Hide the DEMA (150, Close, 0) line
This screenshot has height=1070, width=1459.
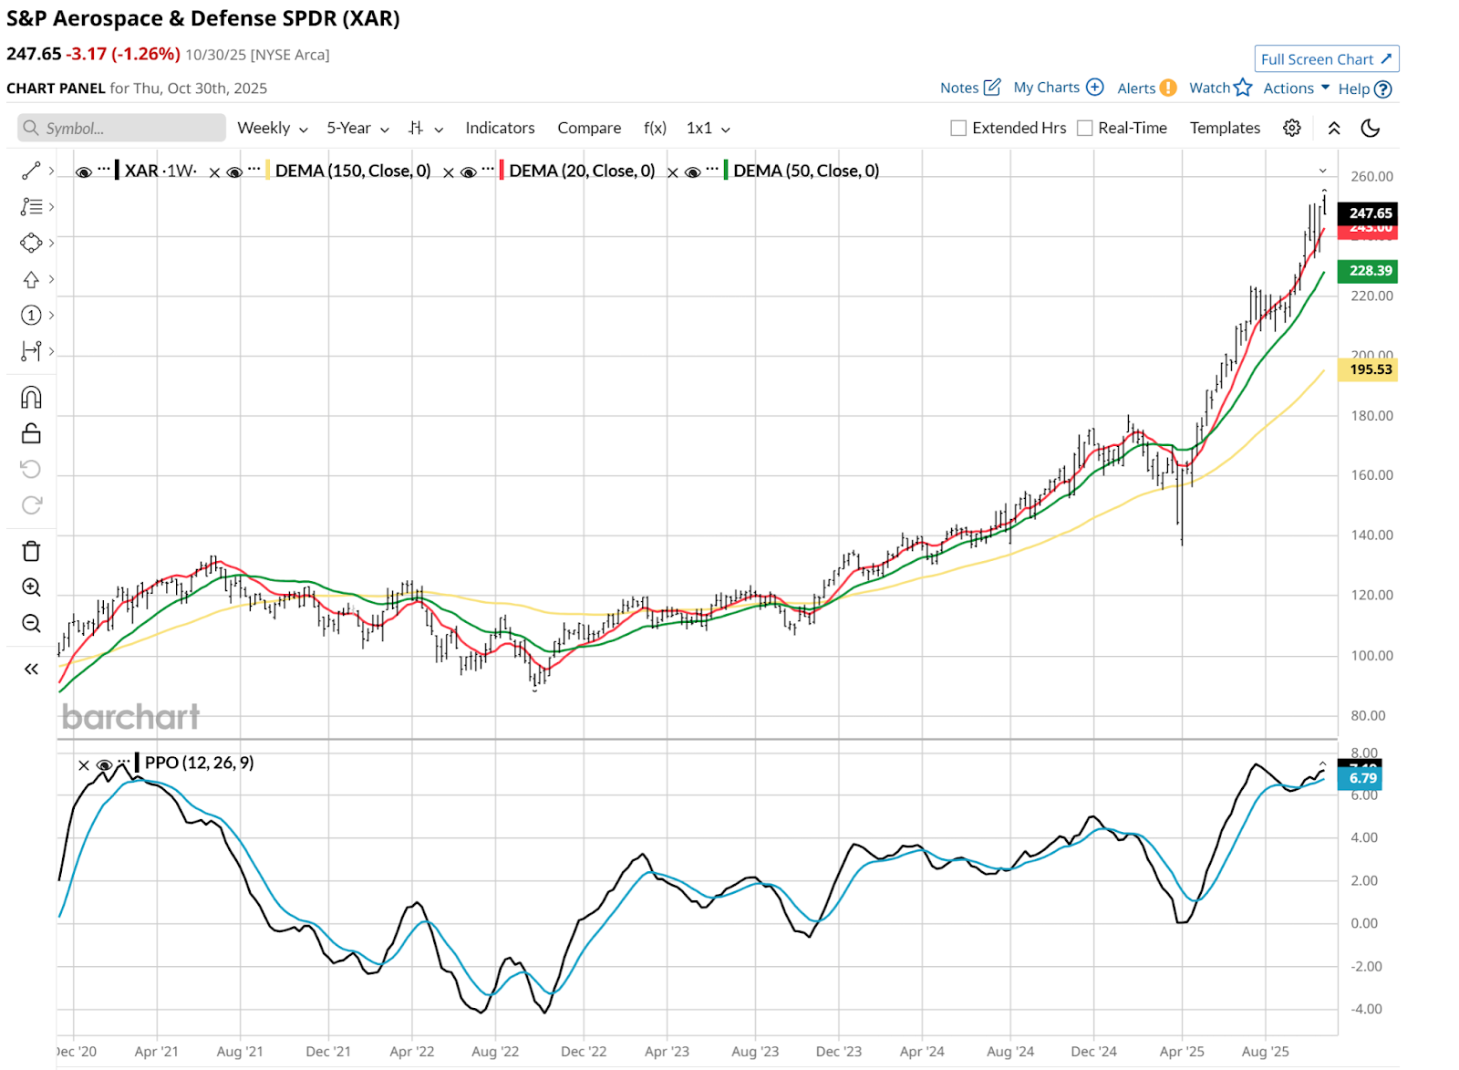click(x=234, y=172)
